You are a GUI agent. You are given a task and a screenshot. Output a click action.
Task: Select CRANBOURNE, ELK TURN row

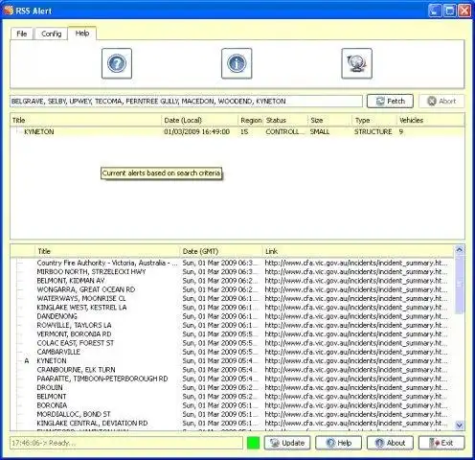coord(232,370)
